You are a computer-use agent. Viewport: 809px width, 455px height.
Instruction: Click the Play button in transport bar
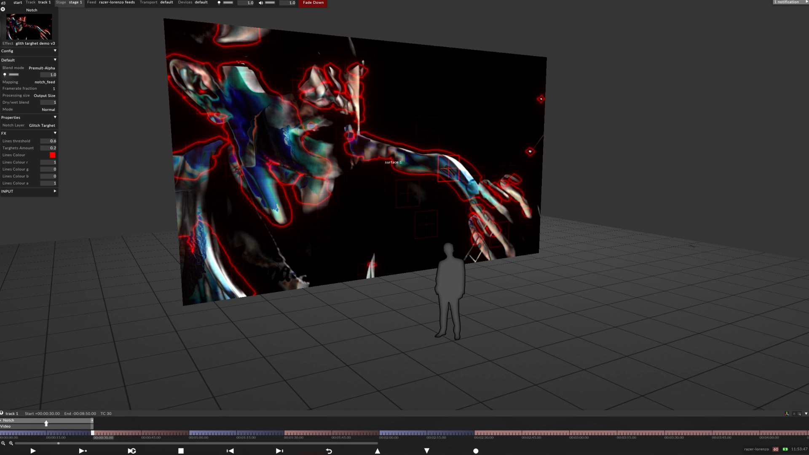(x=33, y=451)
